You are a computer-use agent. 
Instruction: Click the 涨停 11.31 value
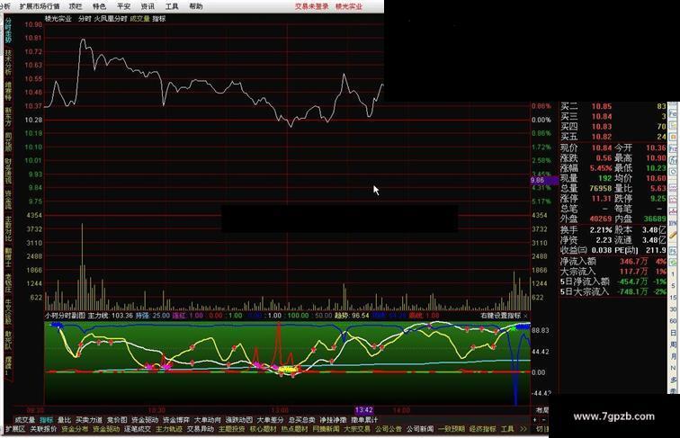(601, 199)
